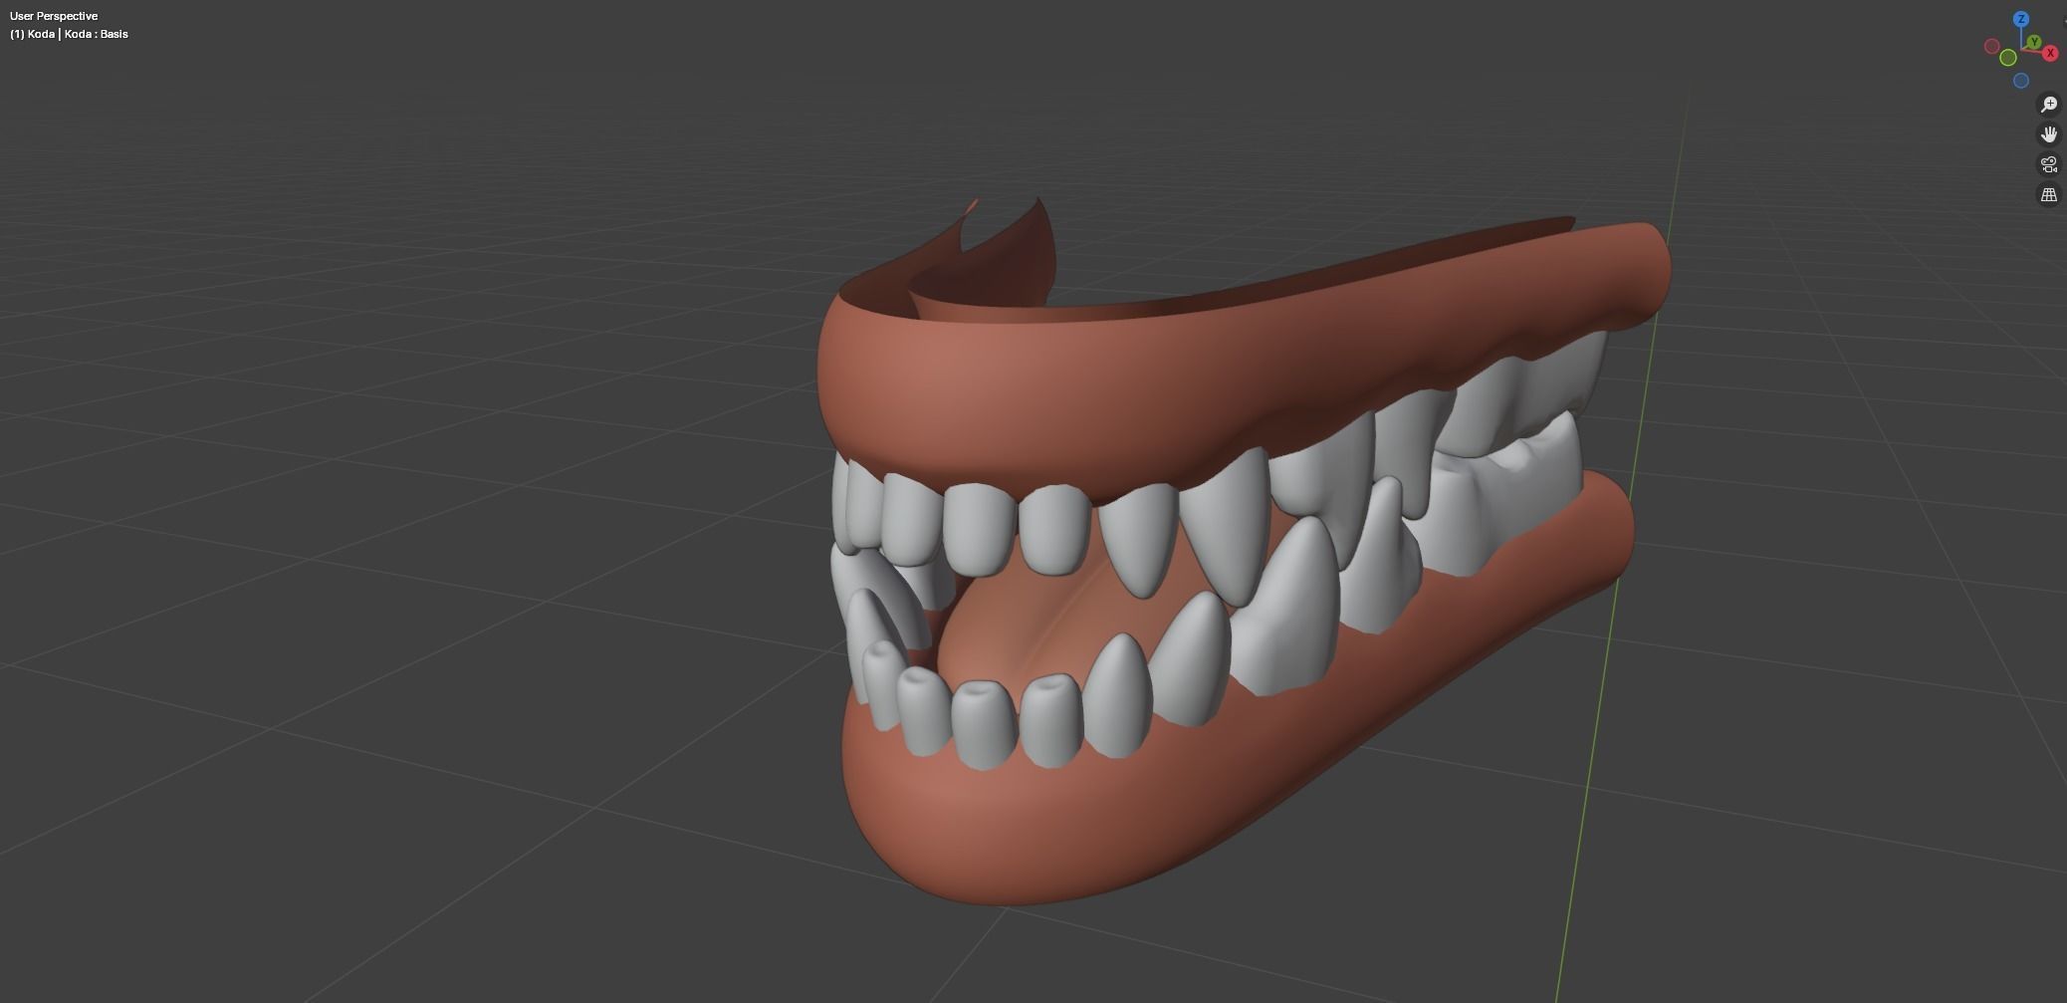Click the pan hand viewport icon
This screenshot has height=1003, width=2067.
[2048, 134]
